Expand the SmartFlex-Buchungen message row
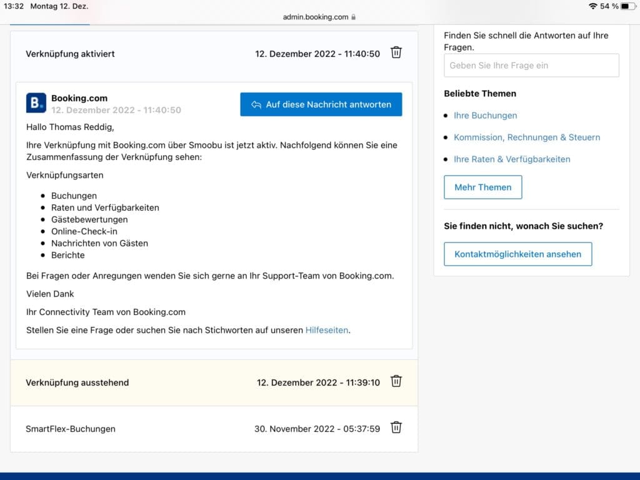 pos(214,429)
